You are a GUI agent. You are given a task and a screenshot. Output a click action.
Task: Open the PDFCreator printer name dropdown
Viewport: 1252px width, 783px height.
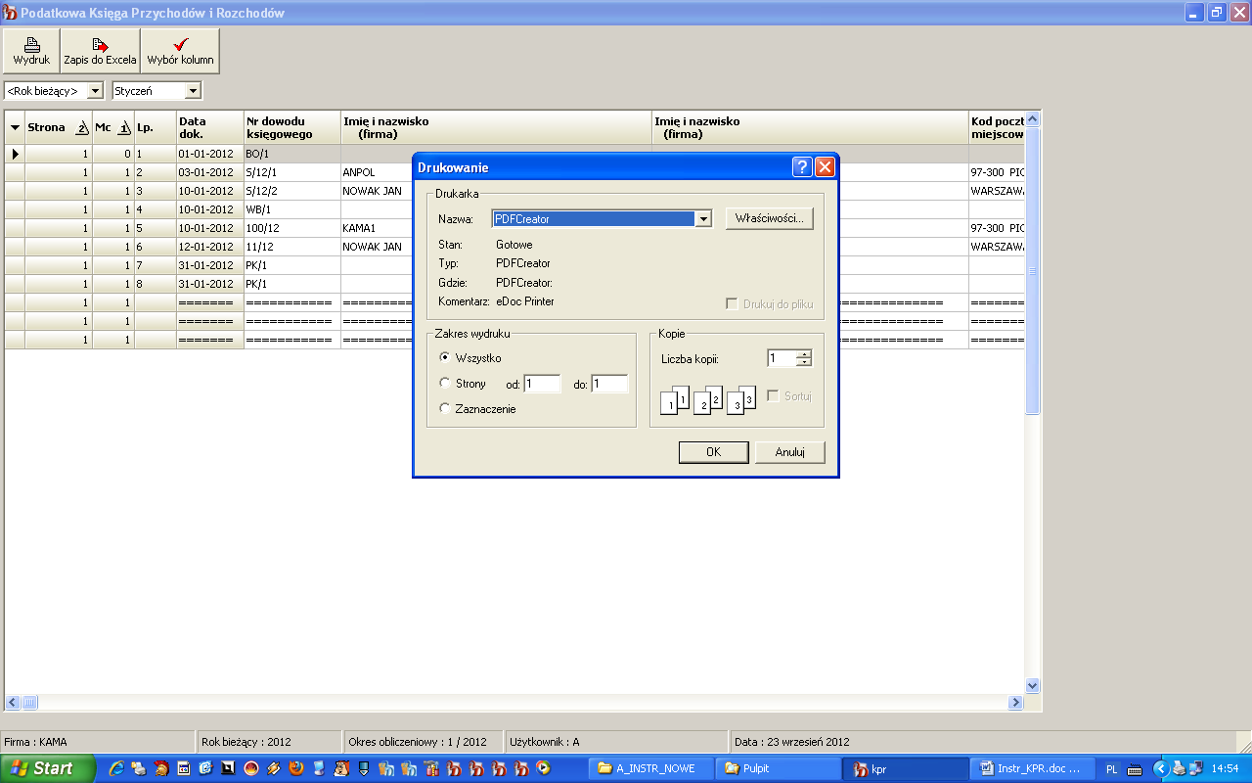click(702, 220)
